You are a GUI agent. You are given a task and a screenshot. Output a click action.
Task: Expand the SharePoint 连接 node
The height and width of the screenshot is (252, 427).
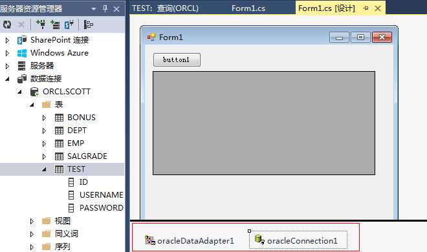coord(7,40)
